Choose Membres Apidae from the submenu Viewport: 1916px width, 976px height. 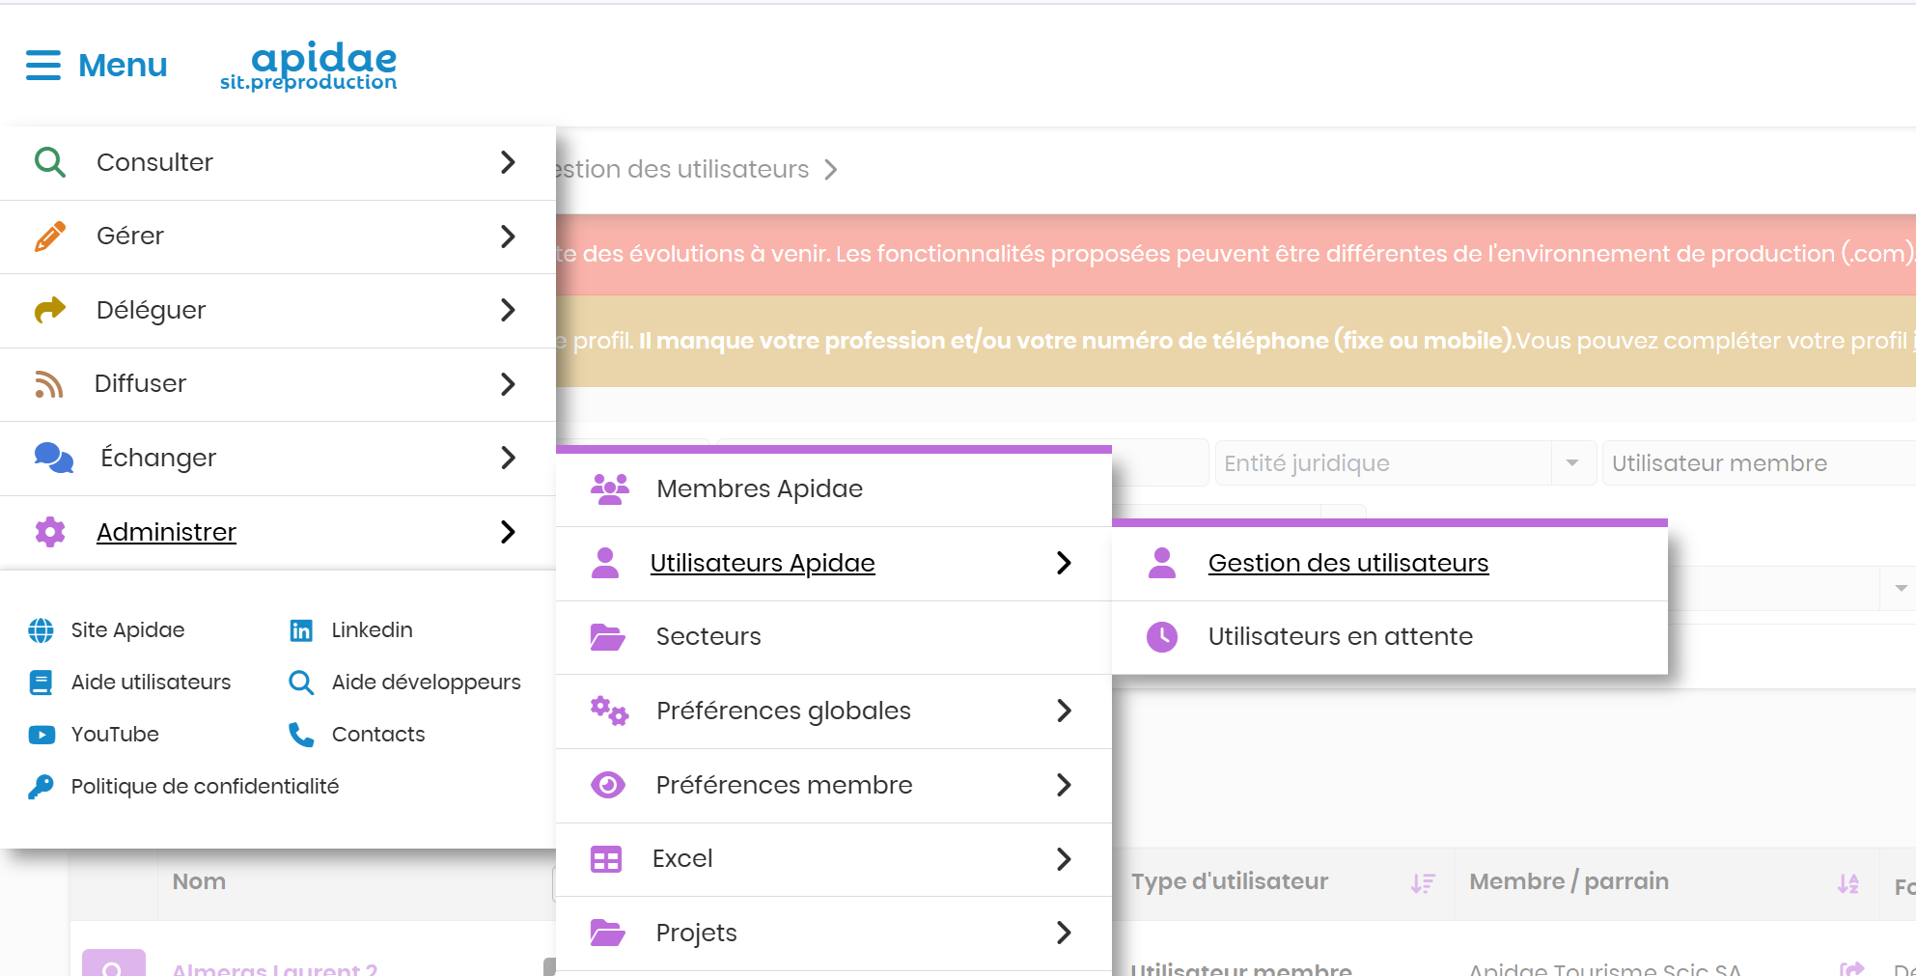tap(834, 489)
